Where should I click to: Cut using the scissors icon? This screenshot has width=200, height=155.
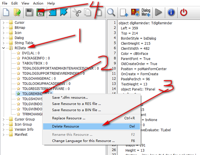point(77,12)
